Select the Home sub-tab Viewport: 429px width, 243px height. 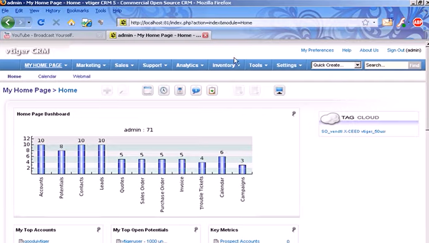[14, 76]
